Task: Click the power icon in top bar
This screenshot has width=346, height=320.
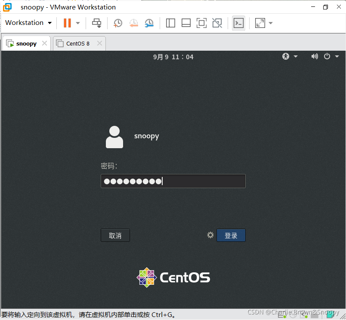Action: [327, 56]
